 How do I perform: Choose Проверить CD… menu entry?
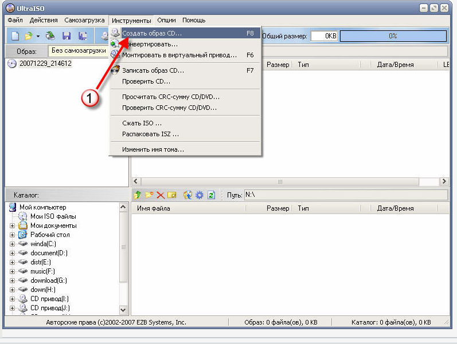[185, 81]
